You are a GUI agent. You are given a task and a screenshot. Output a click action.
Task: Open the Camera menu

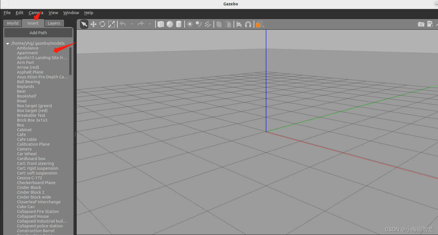pyautogui.click(x=36, y=13)
